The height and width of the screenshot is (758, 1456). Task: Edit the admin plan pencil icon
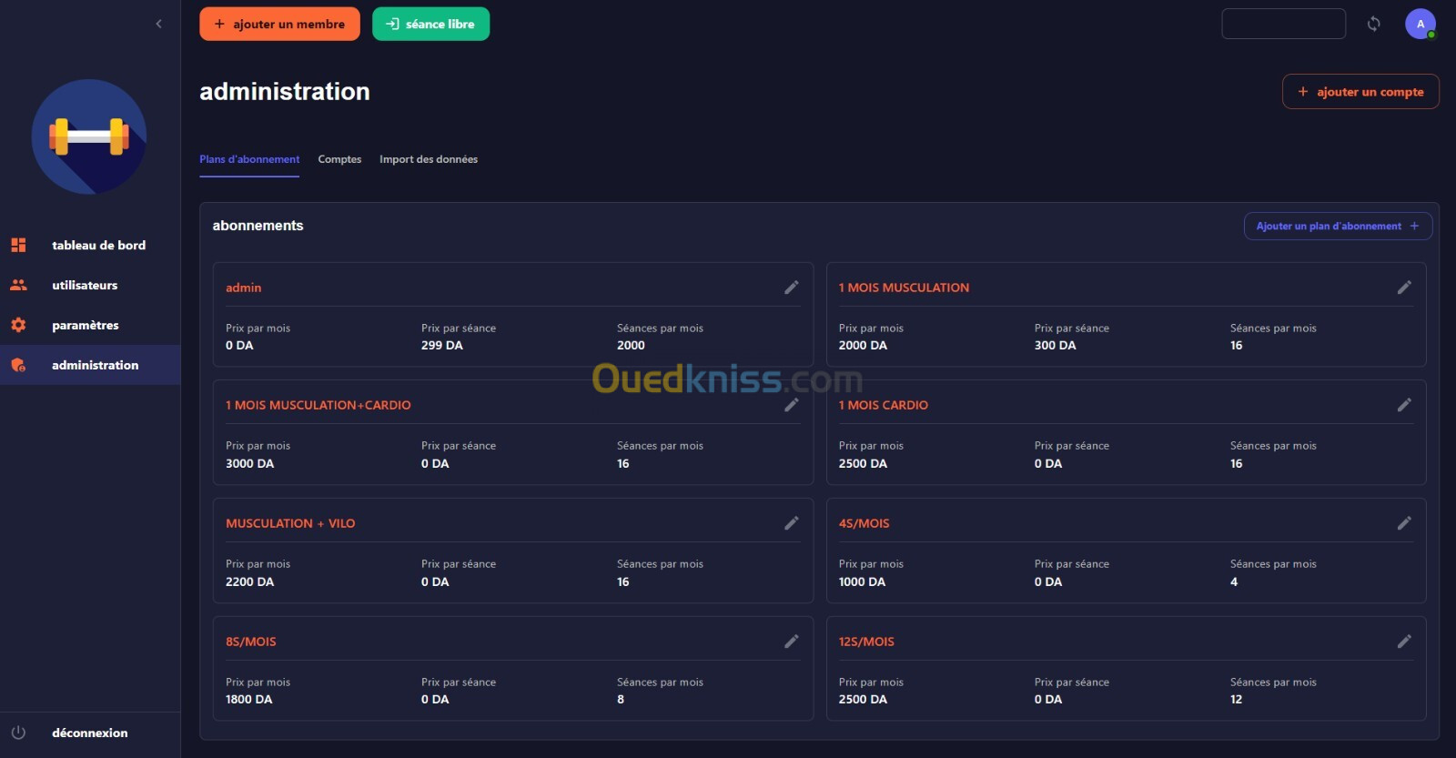point(792,288)
